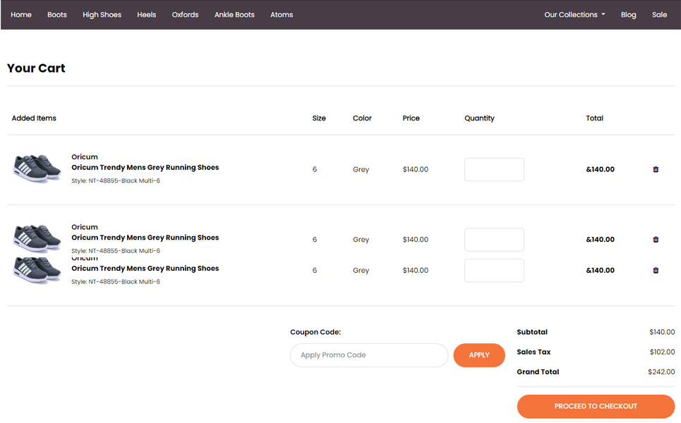Image resolution: width=681 pixels, height=423 pixels.
Task: Click the trash icon on the third cart row
Action: pyautogui.click(x=656, y=271)
